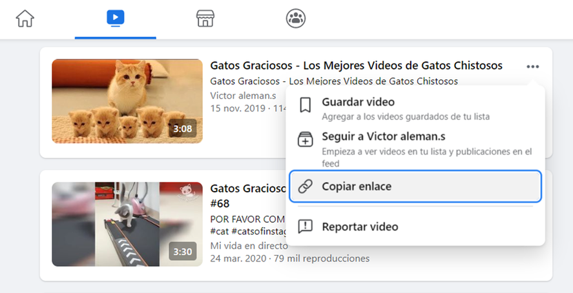
Task: Click text Empieza a ver videos en tu lista
Action: pos(427,157)
